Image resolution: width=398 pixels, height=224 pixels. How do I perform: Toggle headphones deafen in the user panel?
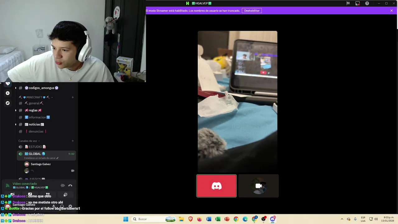tap(62, 206)
